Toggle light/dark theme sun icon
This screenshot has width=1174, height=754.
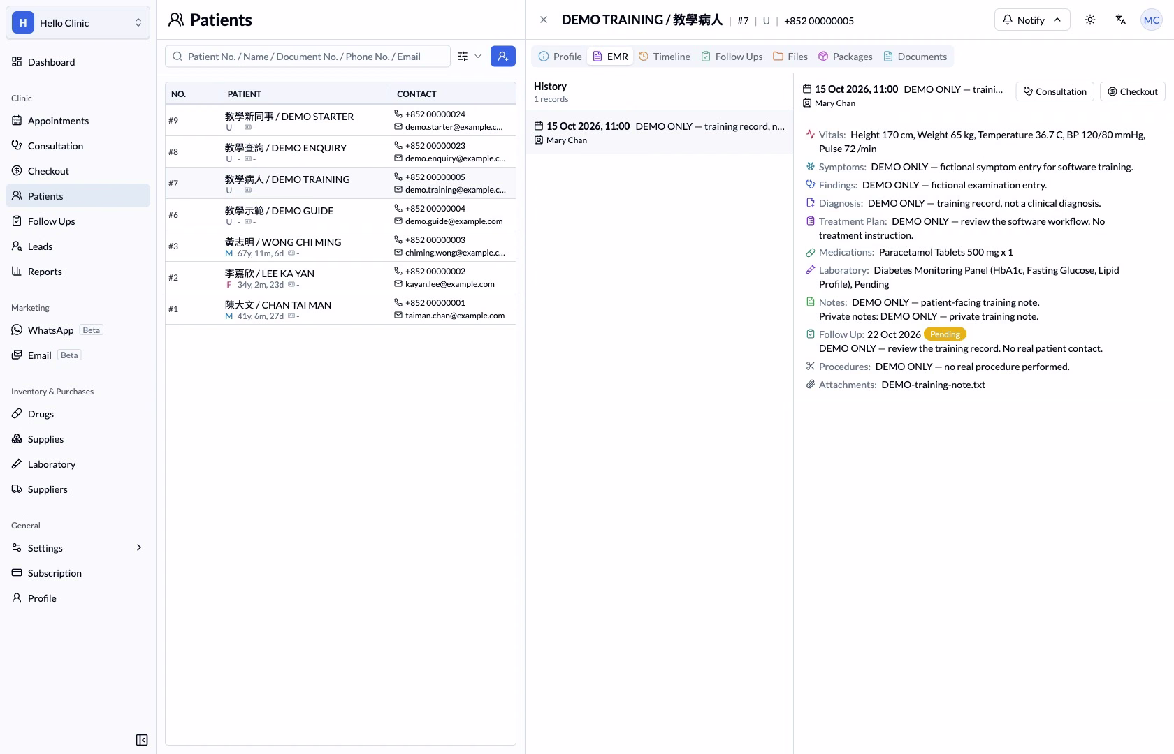(1090, 20)
